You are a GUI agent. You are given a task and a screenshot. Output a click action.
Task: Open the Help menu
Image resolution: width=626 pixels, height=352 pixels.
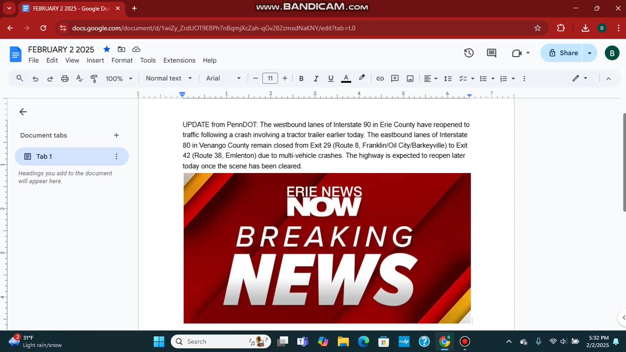210,60
